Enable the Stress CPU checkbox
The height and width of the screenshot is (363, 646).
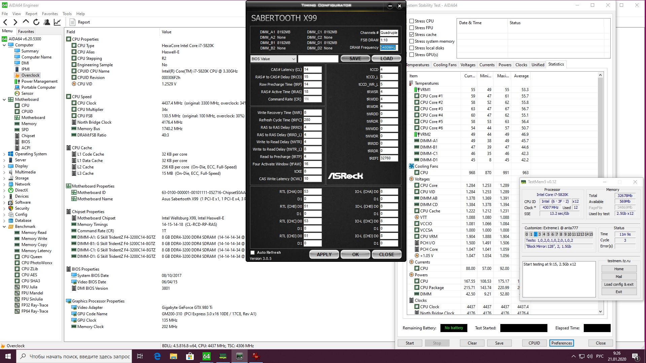pyautogui.click(x=411, y=21)
